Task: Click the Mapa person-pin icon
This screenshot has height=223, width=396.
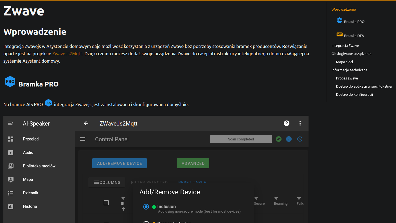Action: tap(11, 180)
